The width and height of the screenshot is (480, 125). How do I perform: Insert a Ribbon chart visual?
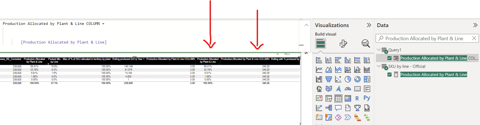367,69
